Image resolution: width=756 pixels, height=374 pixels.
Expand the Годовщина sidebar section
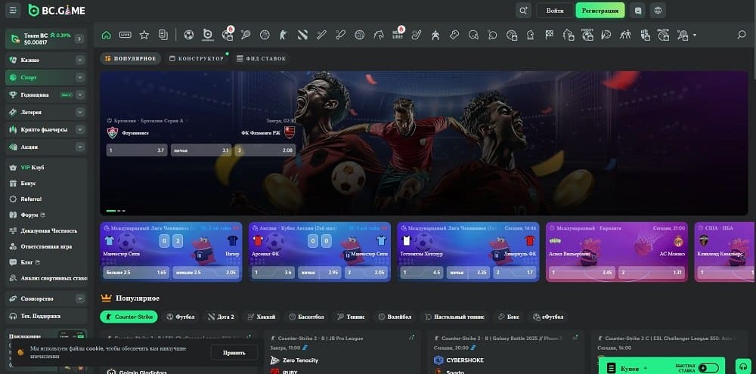[x=80, y=95]
